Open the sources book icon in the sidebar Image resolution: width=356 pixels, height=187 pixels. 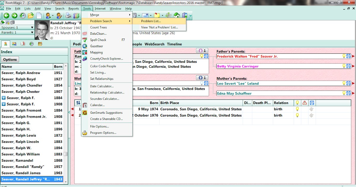click(x=23, y=44)
